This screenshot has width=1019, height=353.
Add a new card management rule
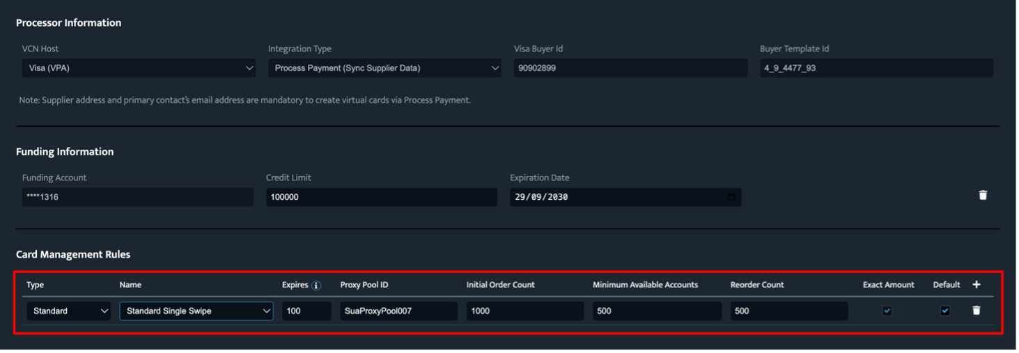tap(976, 284)
